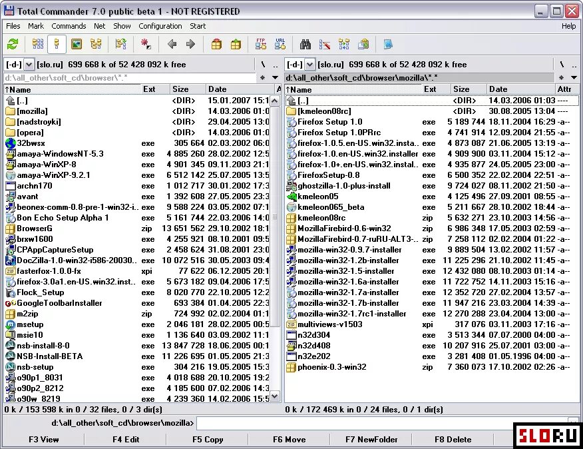583x449 pixels.
Task: Select the GoogleToolbarInstaller file icon
Action: (x=11, y=303)
